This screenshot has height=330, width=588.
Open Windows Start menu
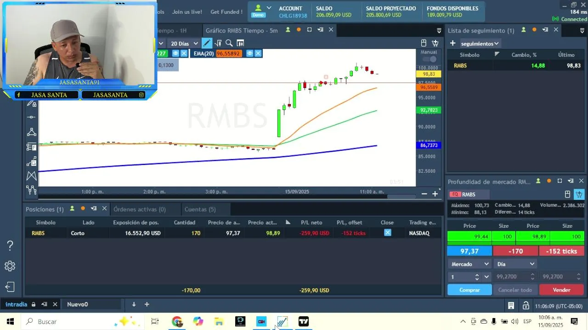[10, 321]
